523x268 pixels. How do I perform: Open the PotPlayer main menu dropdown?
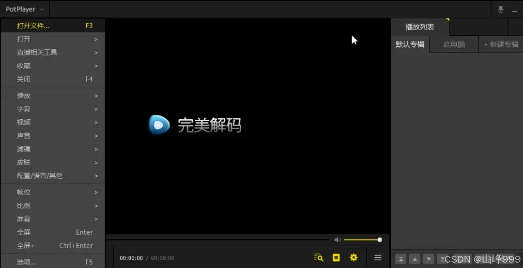pos(25,9)
